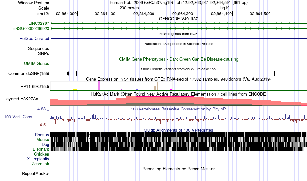The image size is (307, 181).
Task: Open the Gene Expression in 54 tissues title
Action: point(178,79)
